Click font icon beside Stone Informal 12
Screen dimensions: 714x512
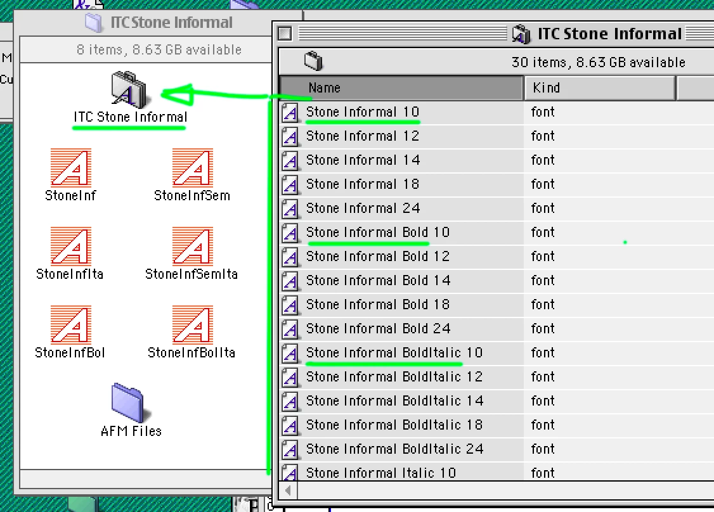(290, 137)
